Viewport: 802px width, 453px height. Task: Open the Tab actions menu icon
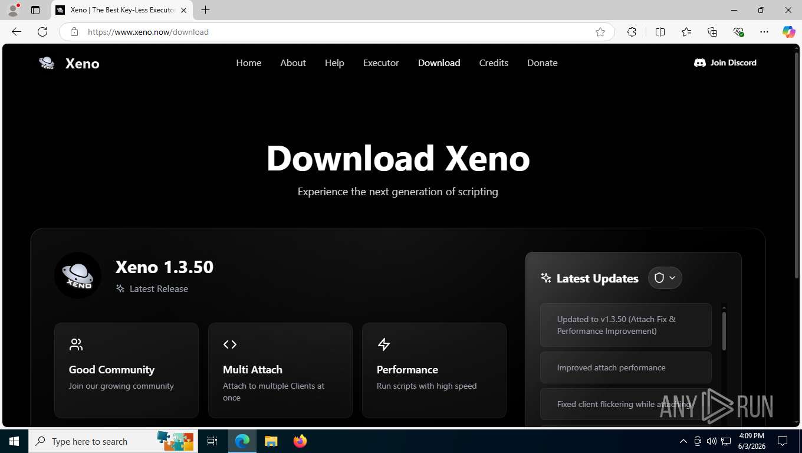point(35,10)
